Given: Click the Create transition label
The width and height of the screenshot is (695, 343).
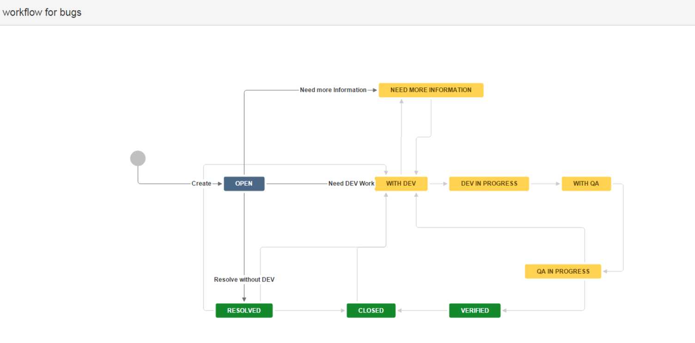Looking at the screenshot, I should tap(201, 184).
